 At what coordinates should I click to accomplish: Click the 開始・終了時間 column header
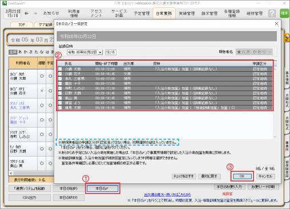click(x=106, y=64)
